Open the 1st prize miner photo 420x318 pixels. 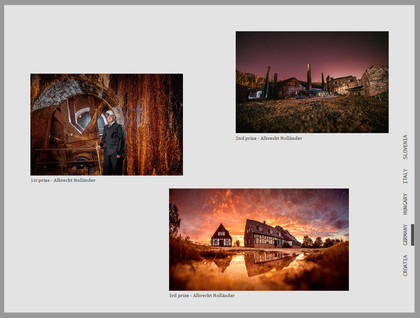[106, 125]
